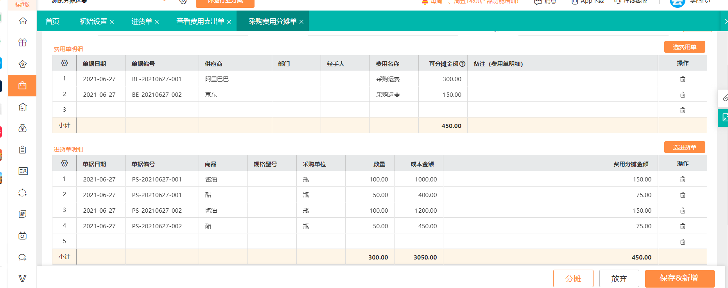Viewport: 728px width, 288px height.
Task: Click the paperclip attachment icon on right edge
Action: pyautogui.click(x=724, y=98)
